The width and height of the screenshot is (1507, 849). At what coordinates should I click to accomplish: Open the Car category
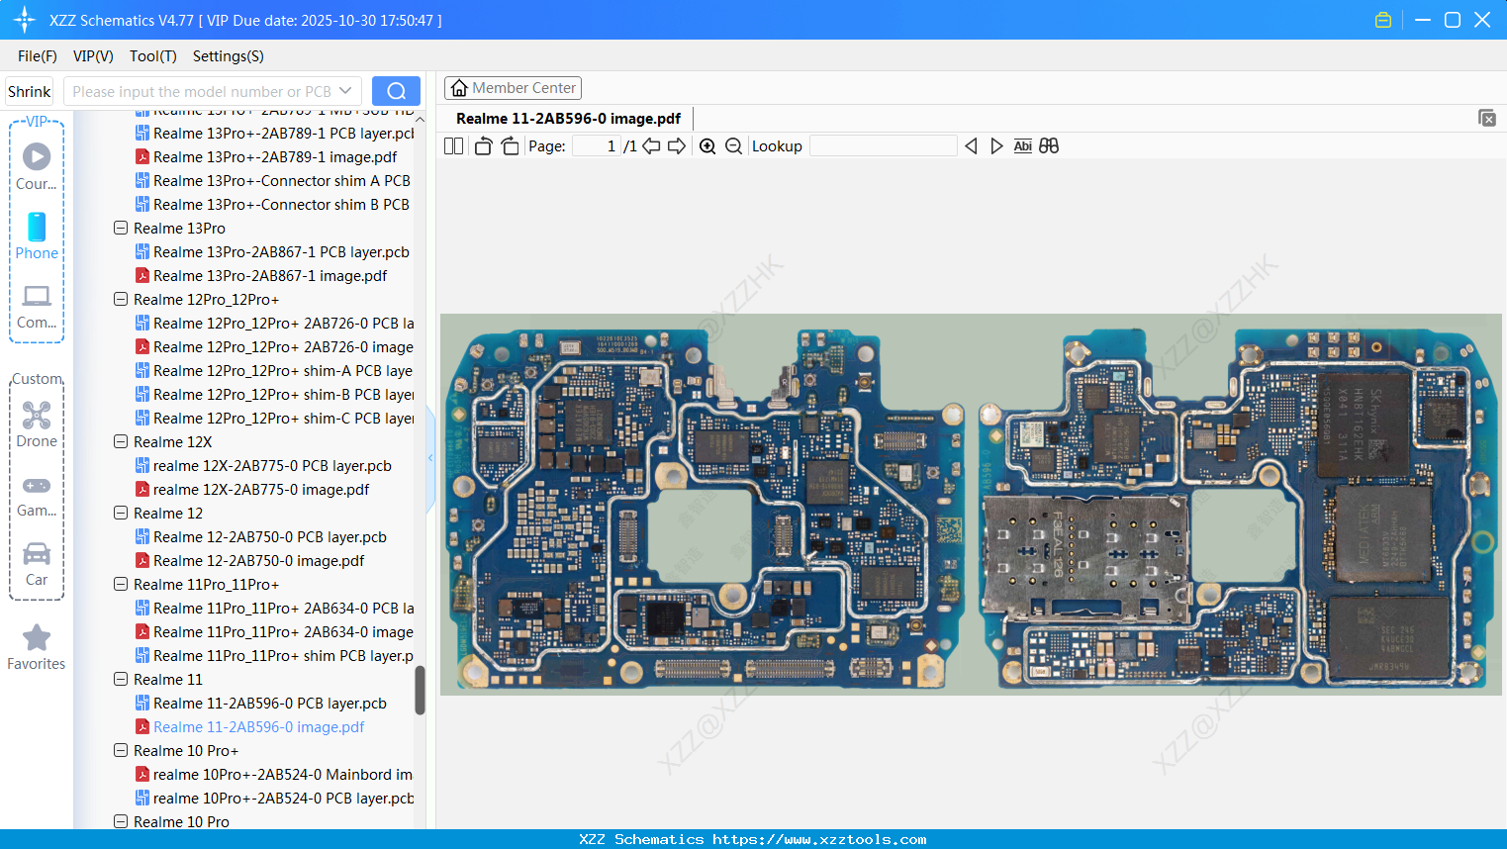click(37, 564)
